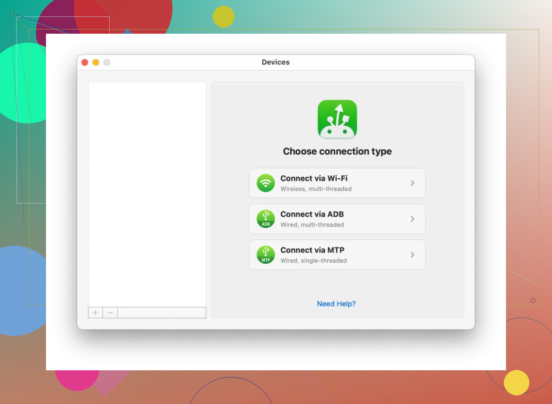
Task: Open the chevron on Connect via Wi-Fi
Action: click(412, 183)
